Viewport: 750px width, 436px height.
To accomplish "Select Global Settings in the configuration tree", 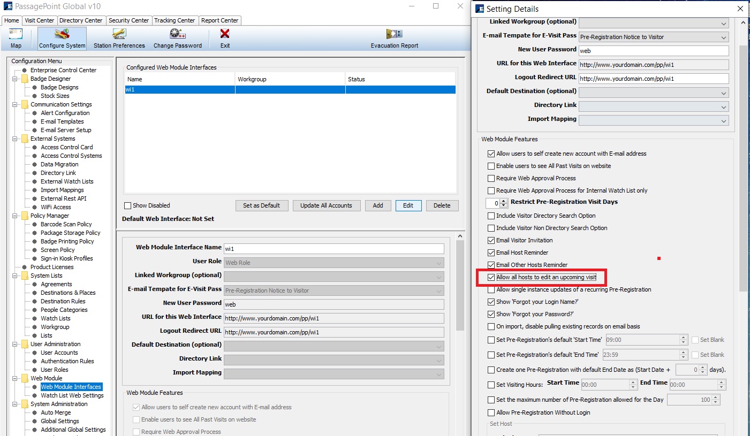I will pos(60,421).
